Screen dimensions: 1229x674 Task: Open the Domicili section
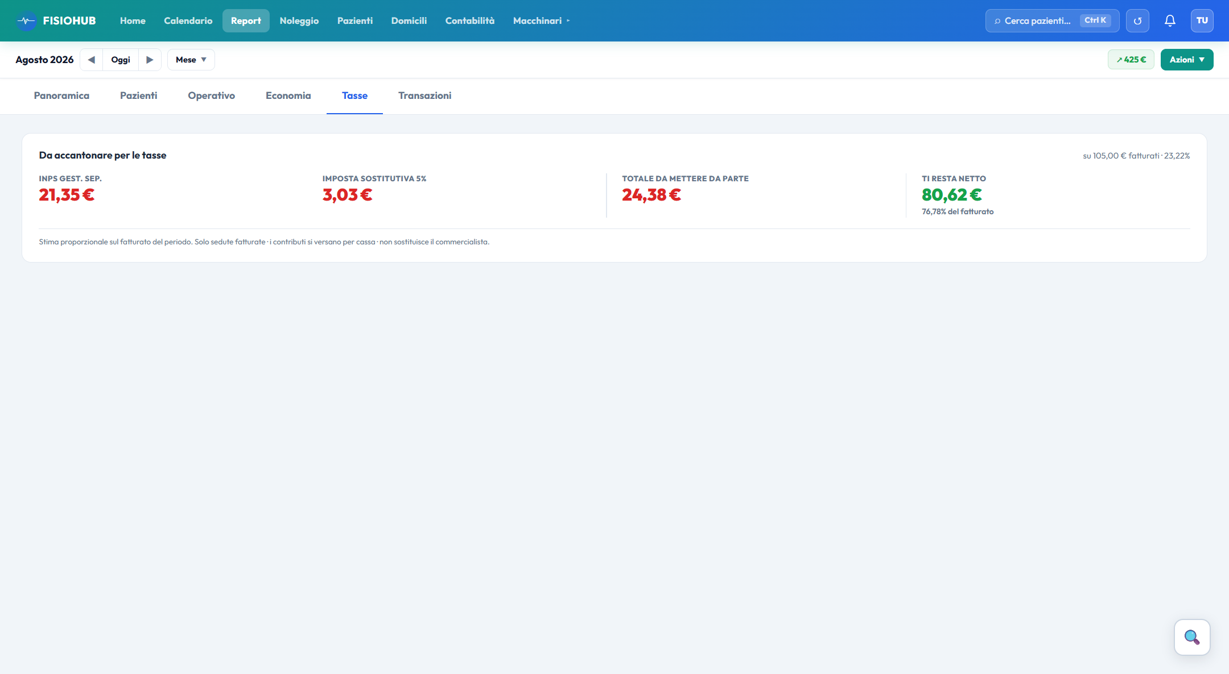(409, 21)
